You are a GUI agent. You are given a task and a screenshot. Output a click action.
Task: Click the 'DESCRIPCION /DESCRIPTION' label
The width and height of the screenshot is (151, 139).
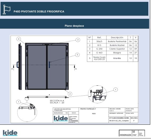coord(62,109)
